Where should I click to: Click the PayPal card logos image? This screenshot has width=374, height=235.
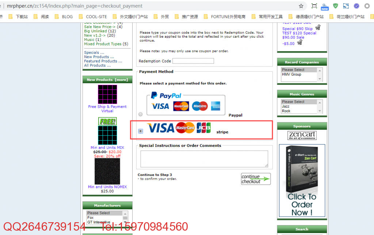tap(186, 103)
